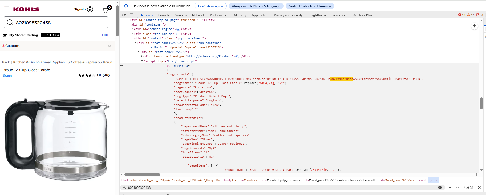486x195 pixels.
Task: Select body.kjs in DOM breadcrumb
Action: 230,180
